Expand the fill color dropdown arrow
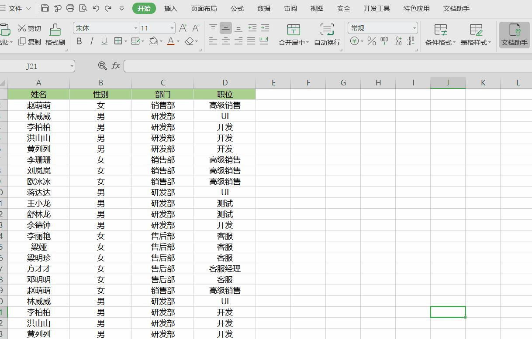This screenshot has width=532, height=339. pyautogui.click(x=161, y=41)
